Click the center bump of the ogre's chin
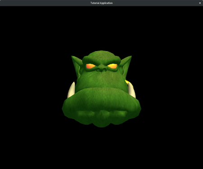 tap(101, 119)
